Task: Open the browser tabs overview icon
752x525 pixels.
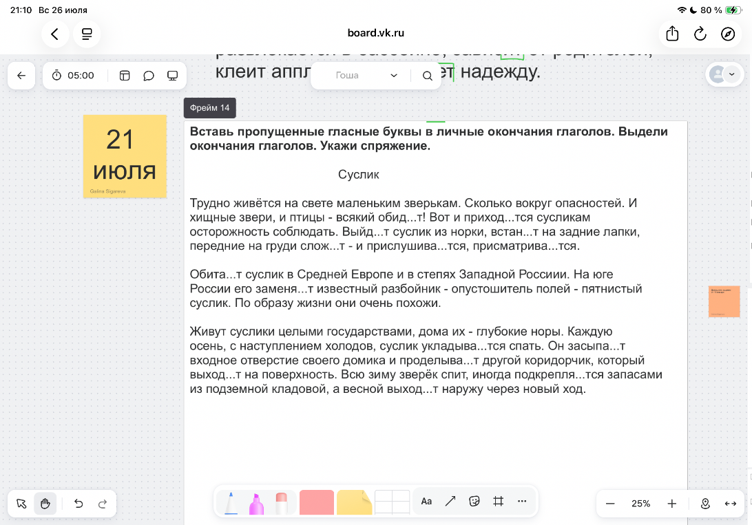Action: click(x=87, y=34)
